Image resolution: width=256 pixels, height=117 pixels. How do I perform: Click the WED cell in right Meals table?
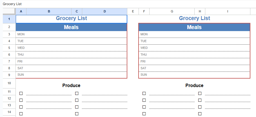(144, 48)
